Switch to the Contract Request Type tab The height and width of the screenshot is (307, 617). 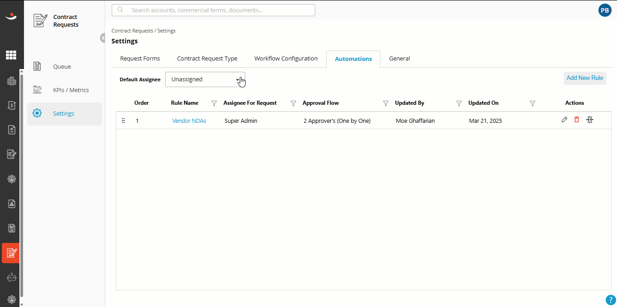point(207,59)
